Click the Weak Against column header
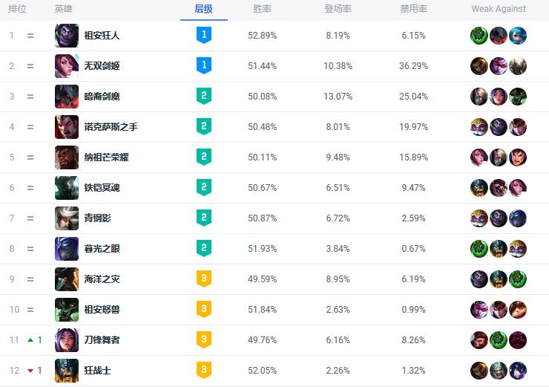Screen dimensions: 549x387 point(499,9)
